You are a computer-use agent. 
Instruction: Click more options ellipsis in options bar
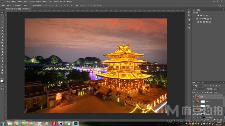[77, 5]
